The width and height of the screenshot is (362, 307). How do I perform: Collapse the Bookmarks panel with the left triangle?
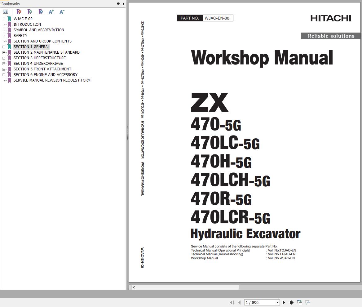[123, 4]
